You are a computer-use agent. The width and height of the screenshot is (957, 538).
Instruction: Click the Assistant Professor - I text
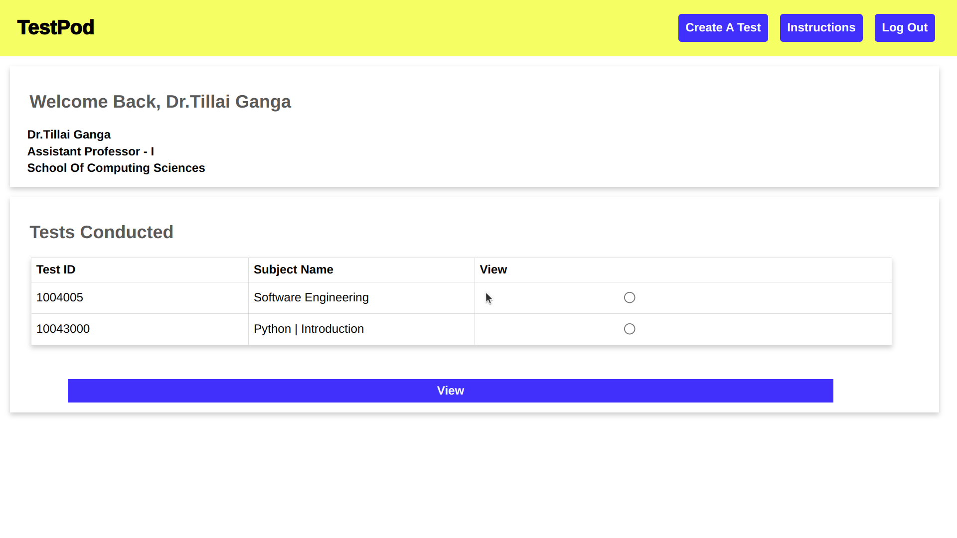click(x=90, y=151)
